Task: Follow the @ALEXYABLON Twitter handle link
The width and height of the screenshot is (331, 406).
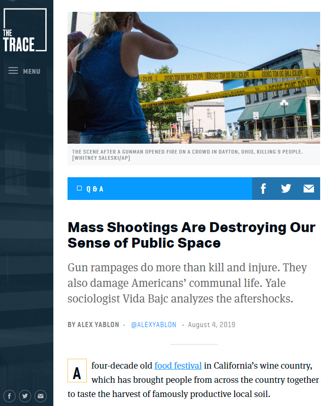Action: point(153,325)
